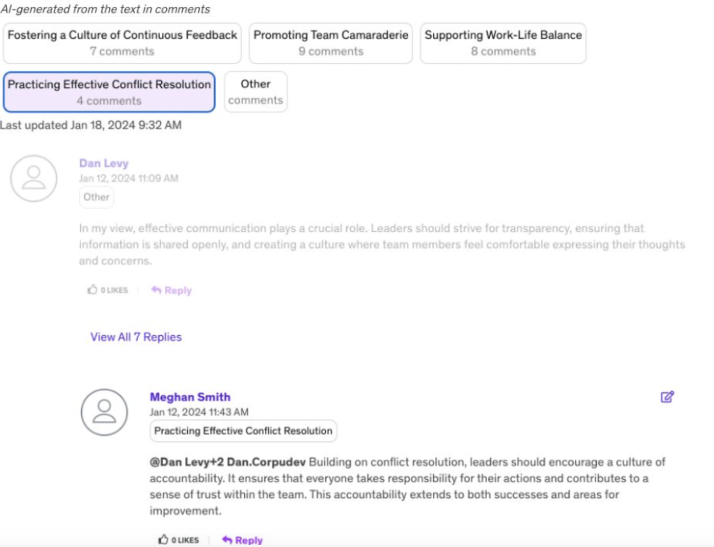Screen dimensions: 714x547
Task: Select Fostering a Culture of Continuous Feedback topic
Action: 122,43
